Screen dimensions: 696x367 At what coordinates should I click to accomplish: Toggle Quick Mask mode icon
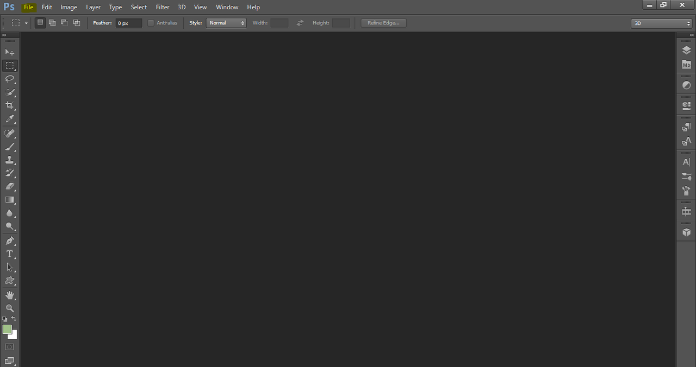[x=9, y=346]
